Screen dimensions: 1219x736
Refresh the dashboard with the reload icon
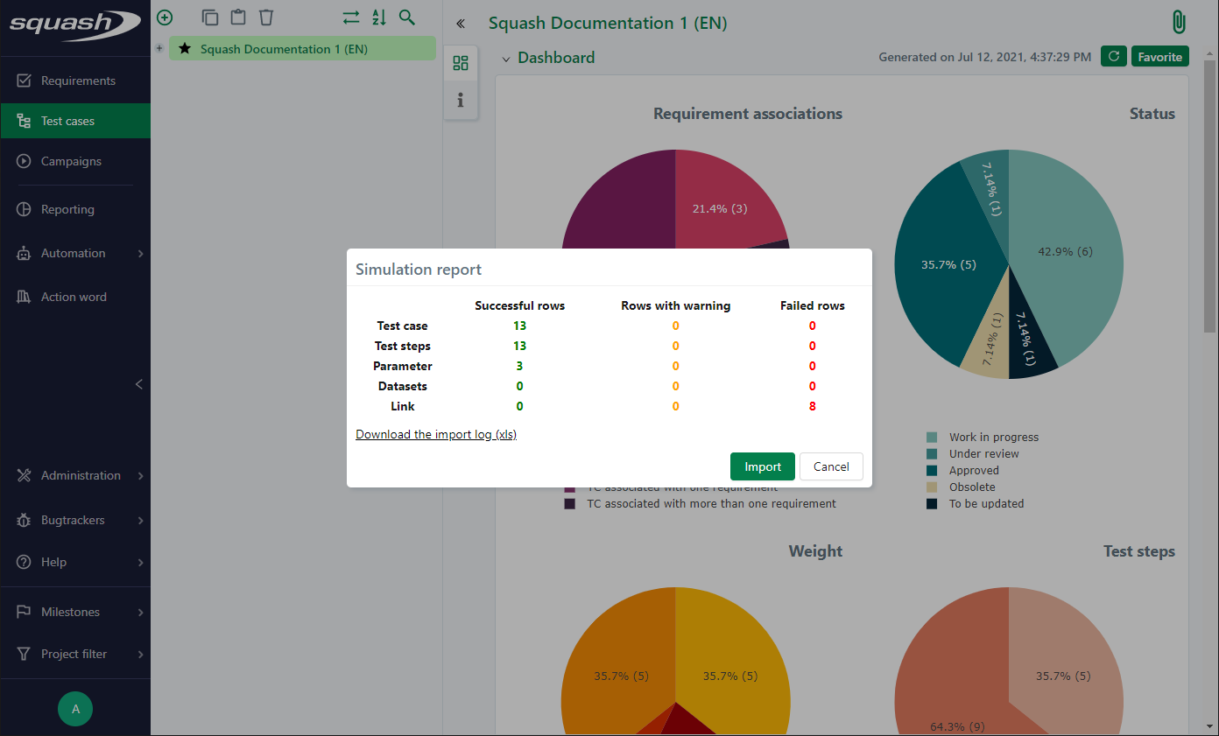pyautogui.click(x=1113, y=57)
